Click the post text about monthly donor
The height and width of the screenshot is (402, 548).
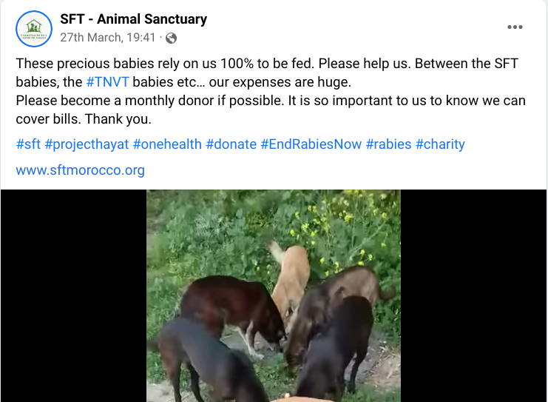[271, 110]
